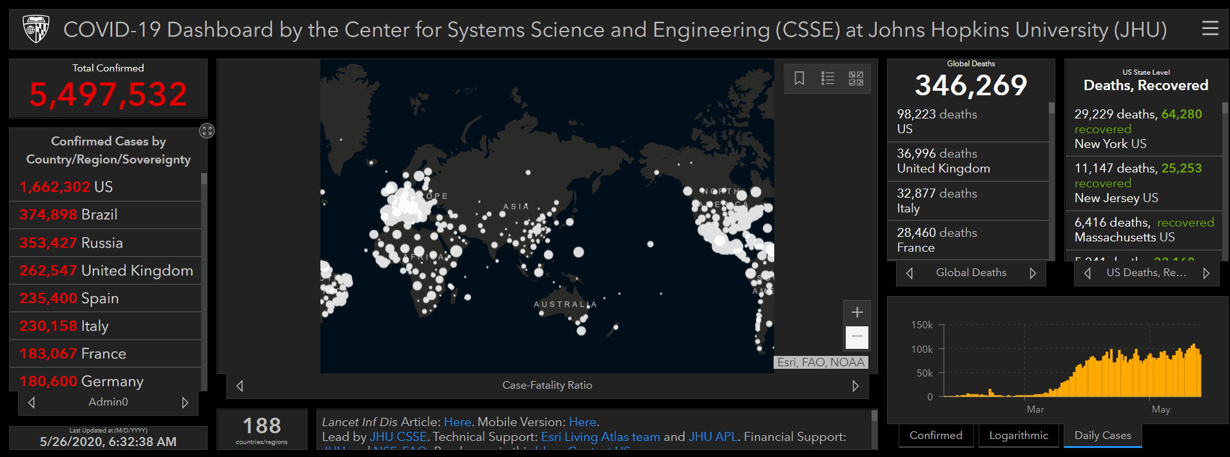Viewport: 1230px width, 457px height.
Task: Select France row with 183,067 cases
Action: pos(106,353)
